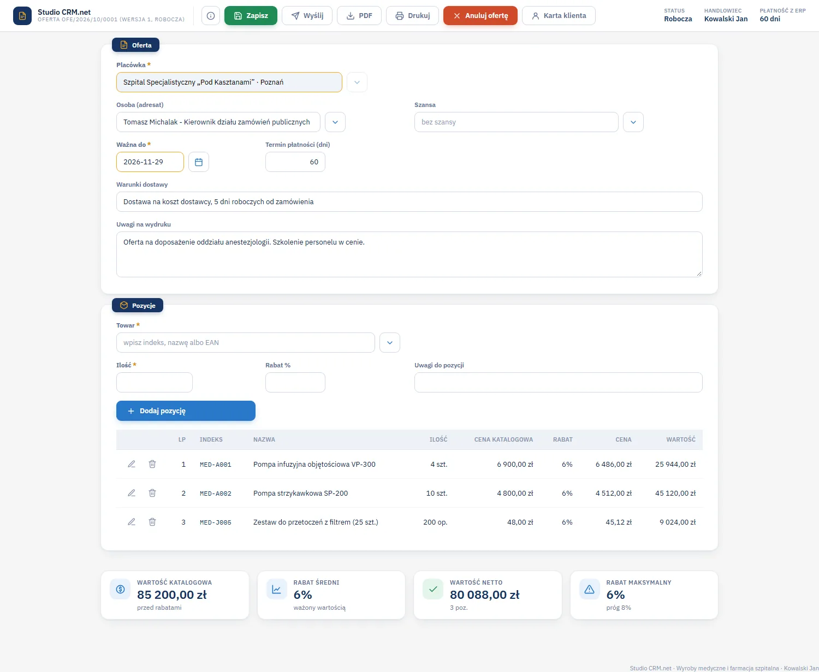This screenshot has height=672, width=819.
Task: Click the WARTOŚĆ column header
Action: [x=681, y=439]
